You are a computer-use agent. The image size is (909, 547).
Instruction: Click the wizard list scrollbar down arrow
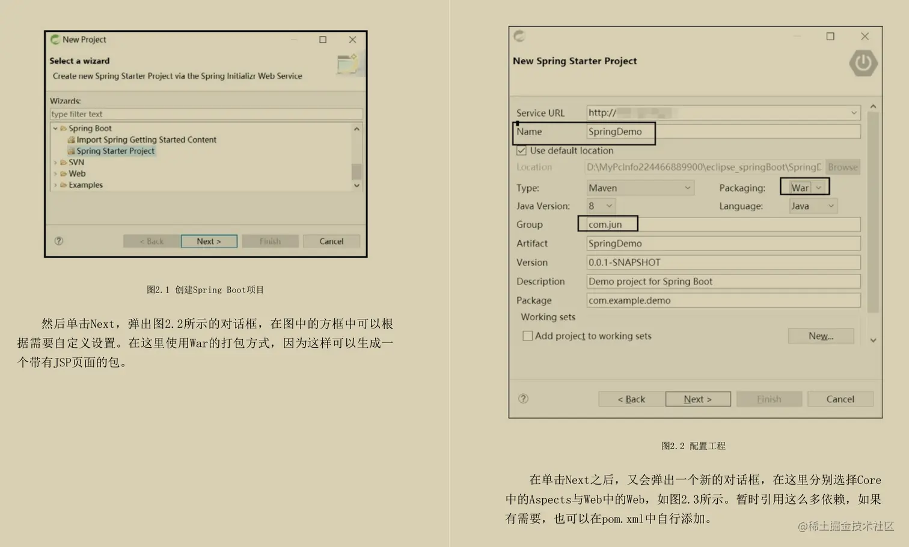click(357, 184)
